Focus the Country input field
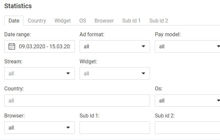The height and width of the screenshot is (140, 220). 77,101
